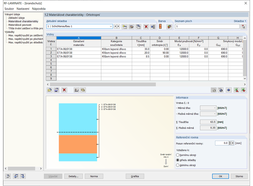Confirm with the OK button
253x186 pixels.
(220, 176)
